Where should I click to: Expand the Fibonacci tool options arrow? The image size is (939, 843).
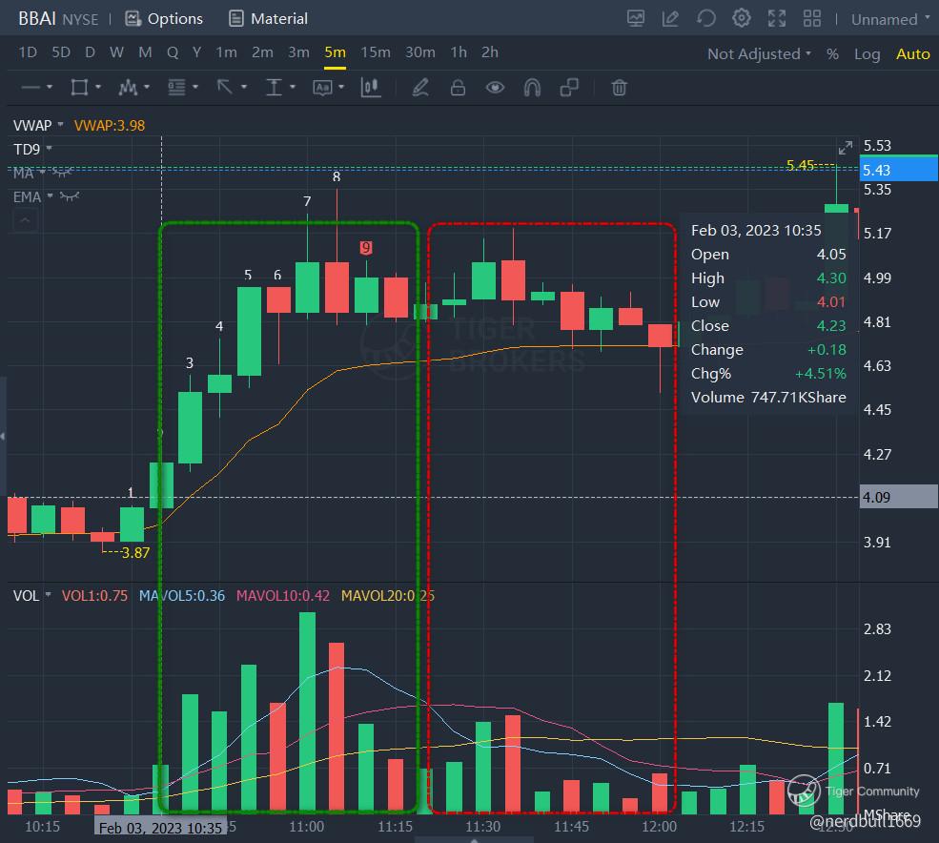[195, 88]
